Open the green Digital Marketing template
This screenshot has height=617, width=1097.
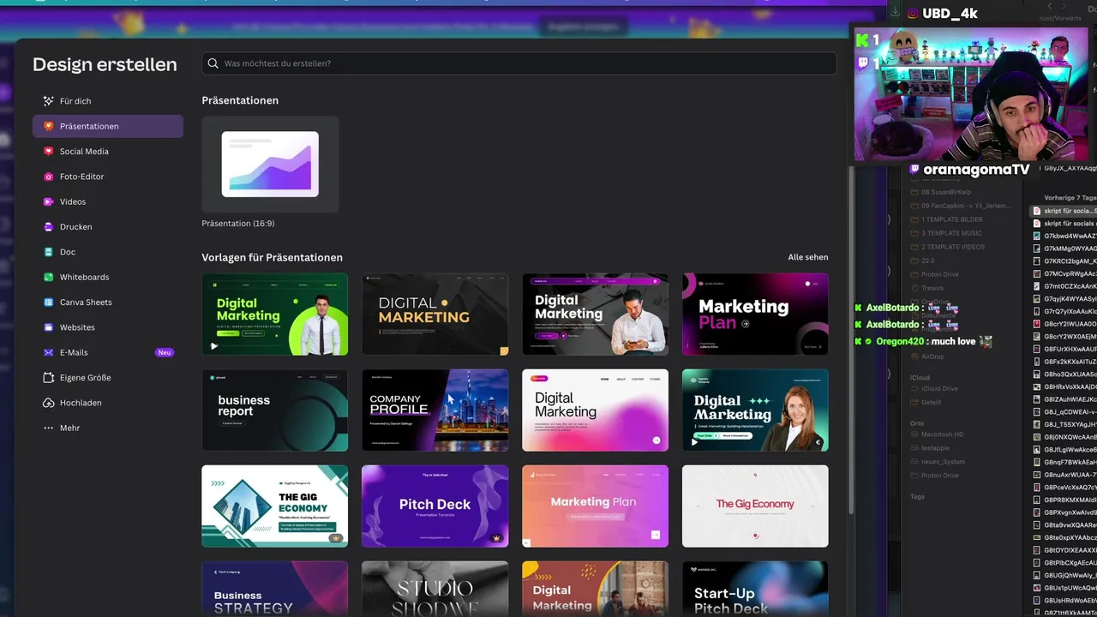pos(275,314)
